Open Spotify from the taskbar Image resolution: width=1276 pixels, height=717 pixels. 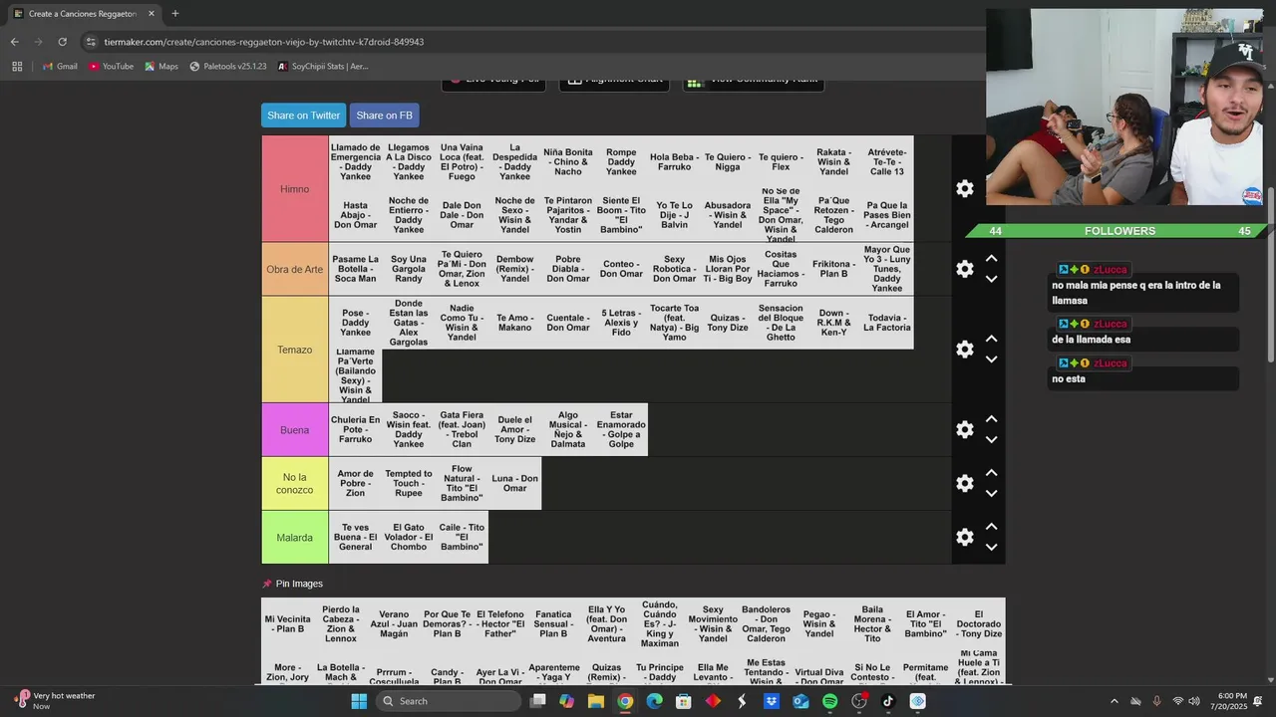[829, 701]
